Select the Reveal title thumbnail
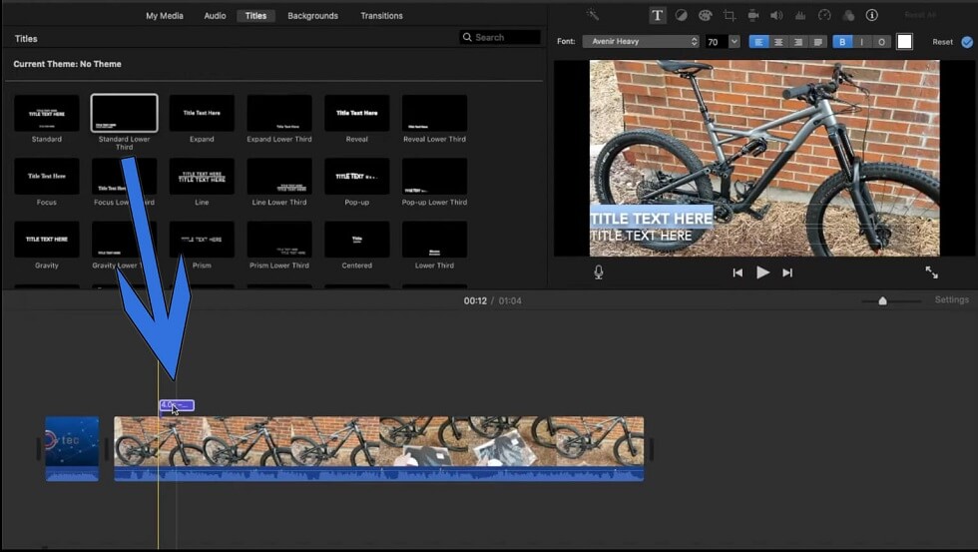The image size is (978, 552). click(357, 113)
